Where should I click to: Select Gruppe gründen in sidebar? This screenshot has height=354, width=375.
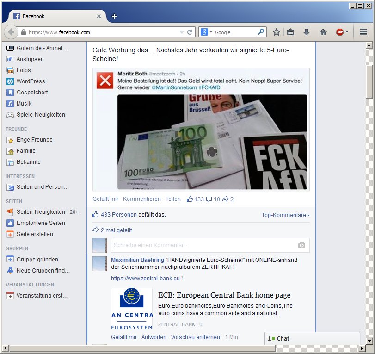tap(32, 260)
